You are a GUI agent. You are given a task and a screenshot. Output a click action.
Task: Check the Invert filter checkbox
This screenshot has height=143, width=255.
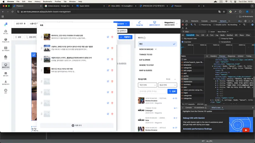click(x=209, y=31)
